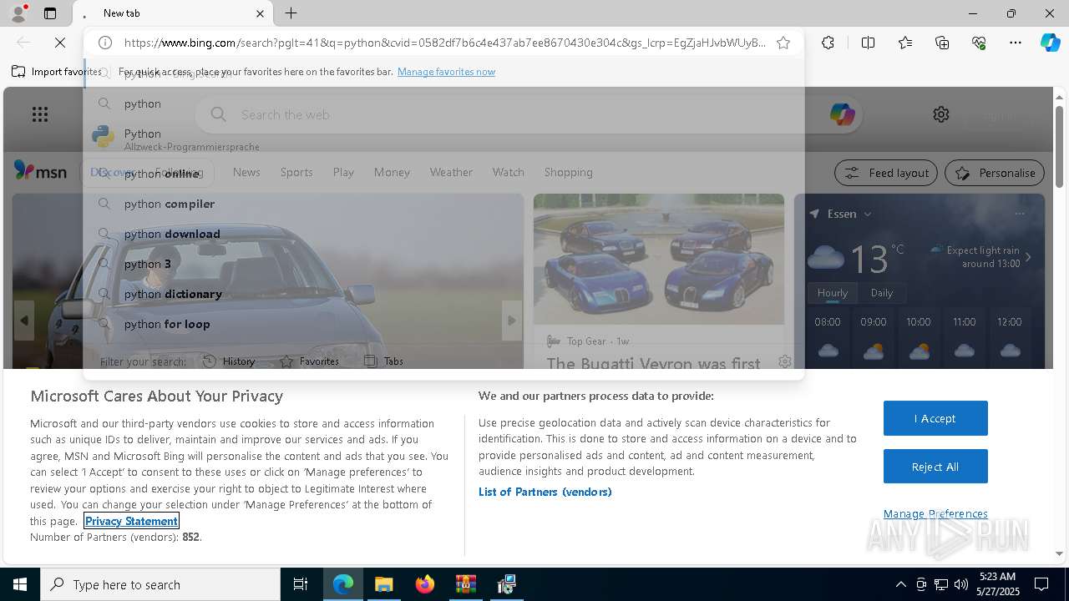1069x601 pixels.
Task: Open MSN page settings gear
Action: [x=941, y=114]
